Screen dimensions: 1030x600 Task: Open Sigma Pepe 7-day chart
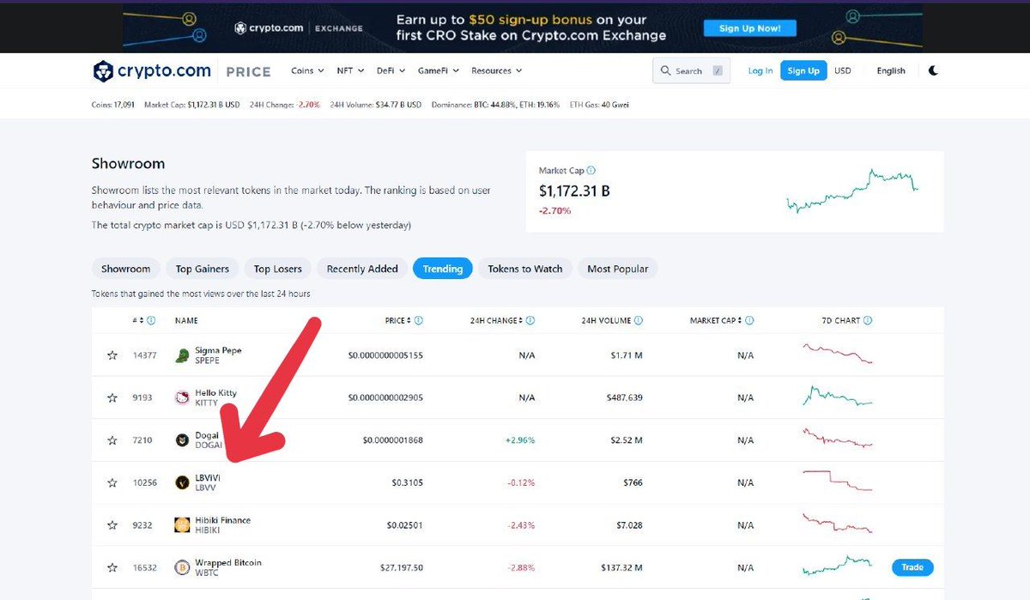pos(838,354)
